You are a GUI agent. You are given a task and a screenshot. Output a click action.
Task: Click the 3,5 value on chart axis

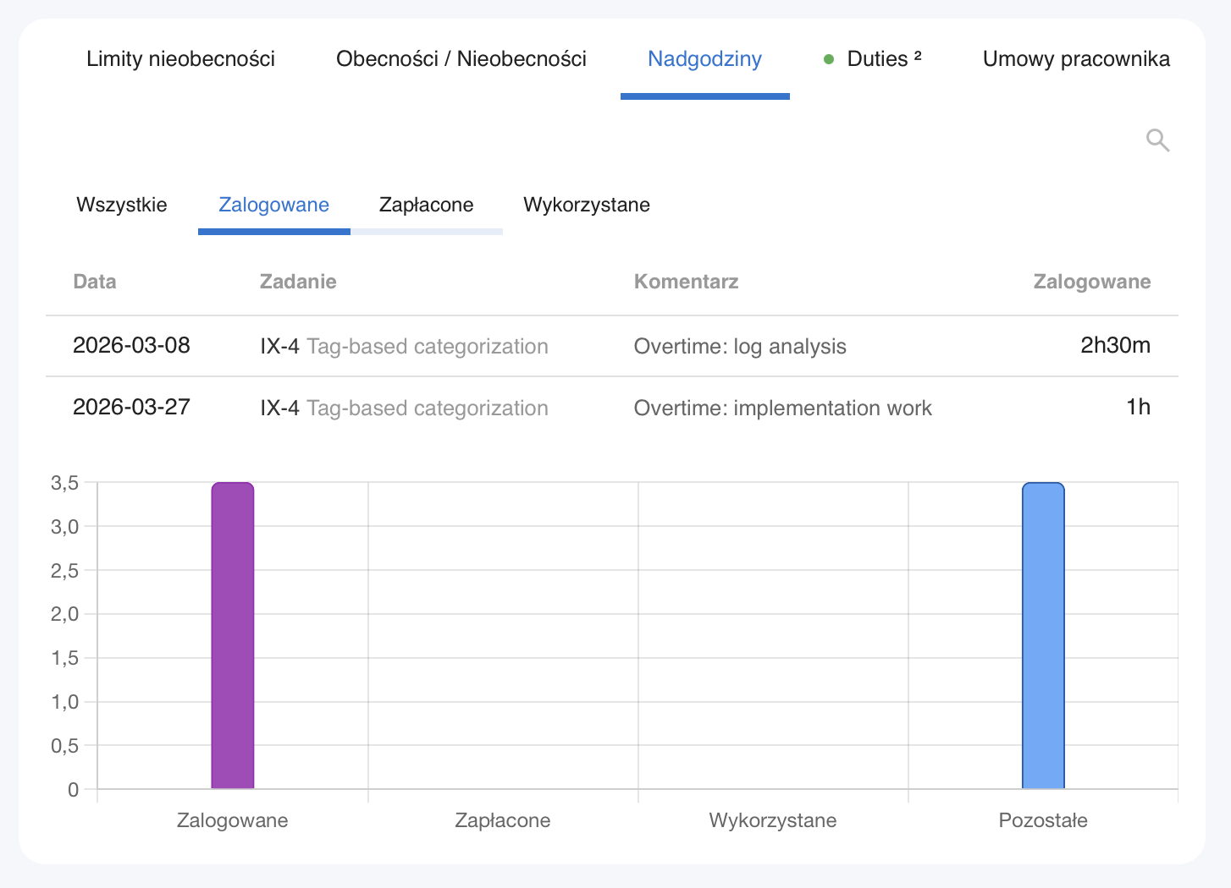tap(64, 483)
